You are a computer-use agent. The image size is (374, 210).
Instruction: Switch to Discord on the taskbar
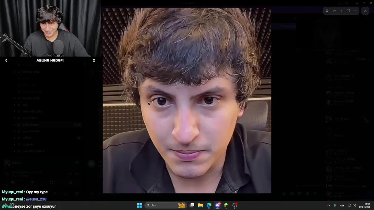click(217, 205)
